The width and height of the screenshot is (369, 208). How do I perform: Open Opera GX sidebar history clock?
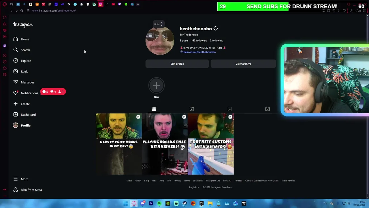tap(5, 62)
